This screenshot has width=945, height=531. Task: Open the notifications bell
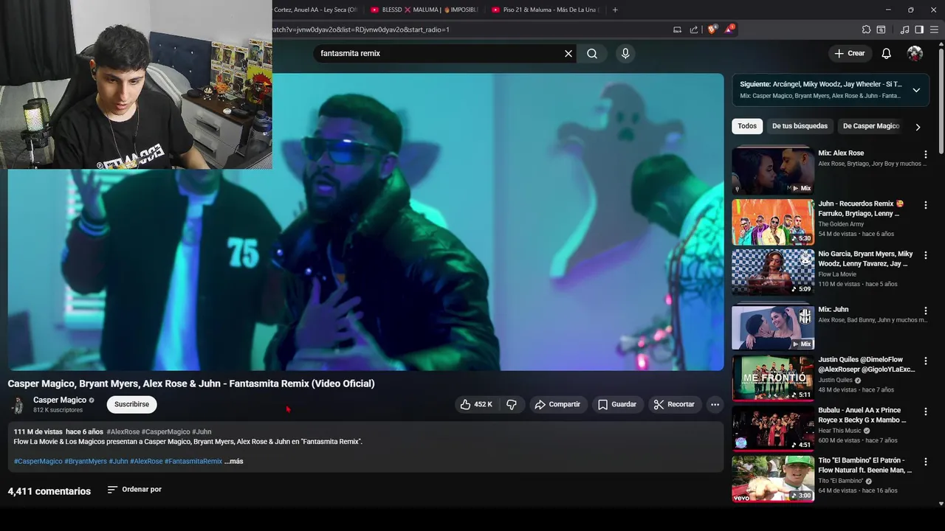click(x=887, y=53)
